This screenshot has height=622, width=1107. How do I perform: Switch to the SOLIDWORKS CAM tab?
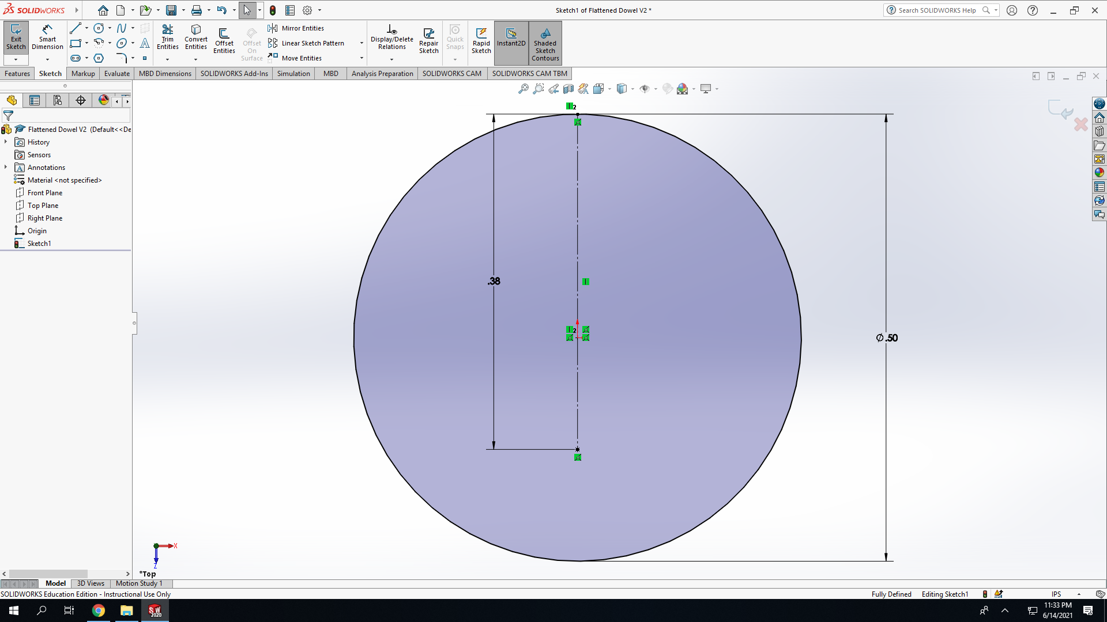452,74
